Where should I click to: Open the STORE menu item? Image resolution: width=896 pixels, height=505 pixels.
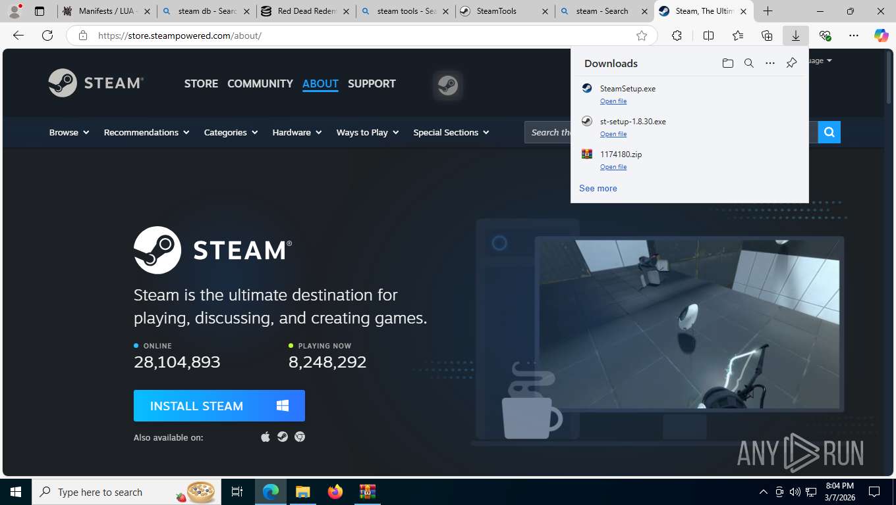(201, 84)
